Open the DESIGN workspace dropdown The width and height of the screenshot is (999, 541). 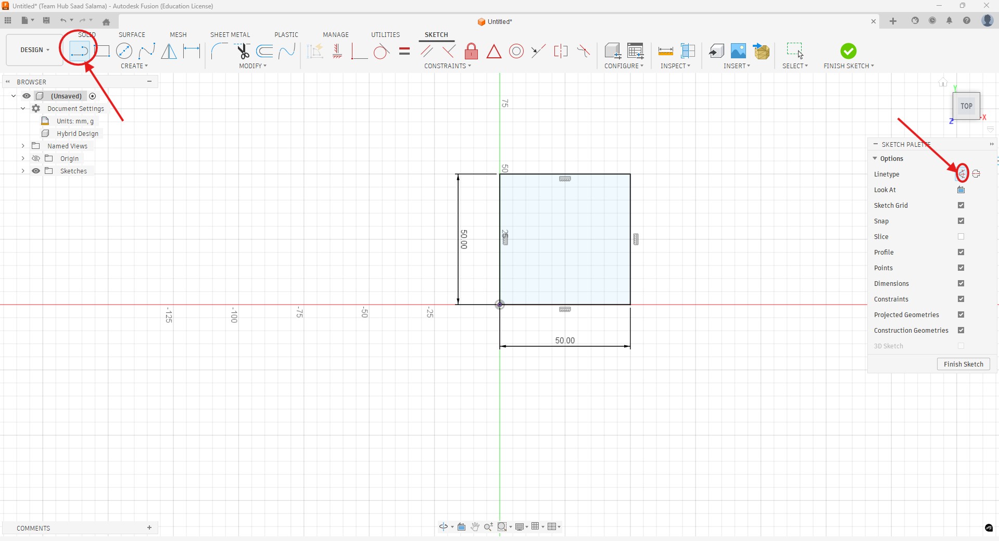pos(35,50)
